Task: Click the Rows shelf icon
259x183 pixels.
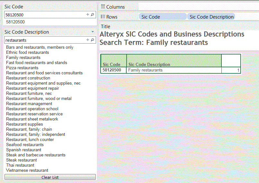Action: 103,17
